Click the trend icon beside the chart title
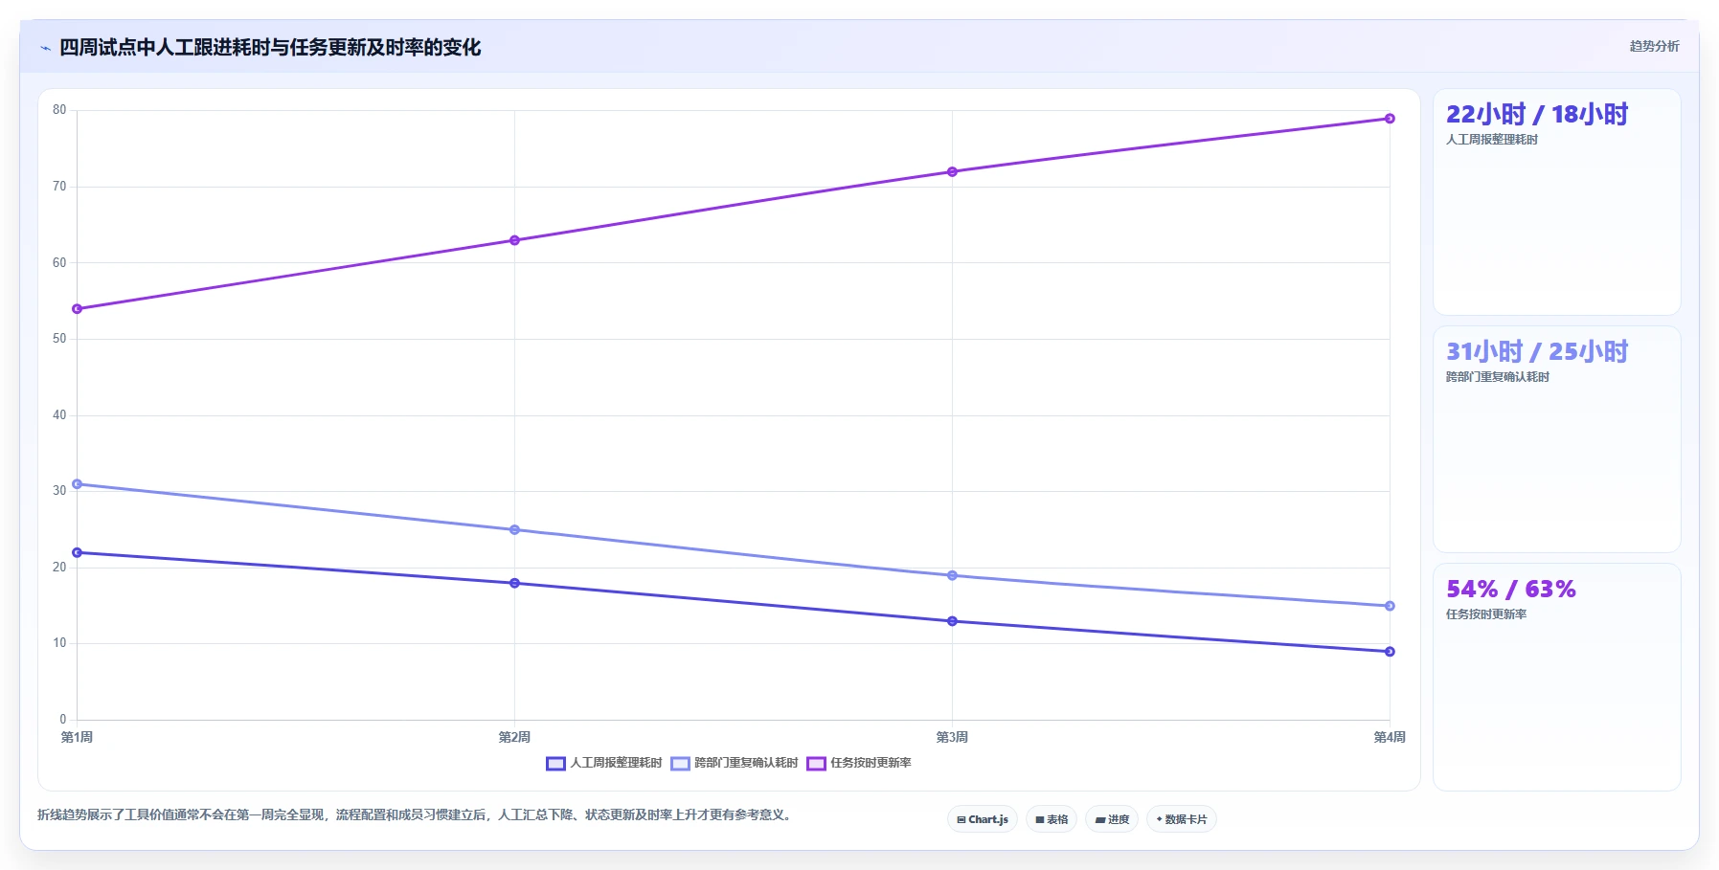 pyautogui.click(x=45, y=48)
